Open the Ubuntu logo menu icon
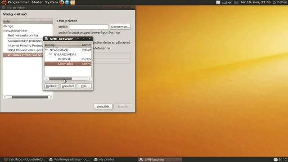Viewport: 288px width, 162px height. (4, 2)
